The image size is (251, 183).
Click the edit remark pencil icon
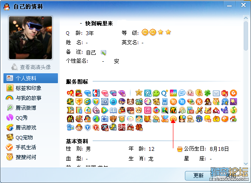click(103, 53)
